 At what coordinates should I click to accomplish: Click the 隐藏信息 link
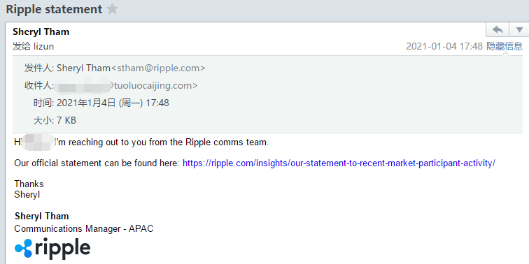pos(505,47)
